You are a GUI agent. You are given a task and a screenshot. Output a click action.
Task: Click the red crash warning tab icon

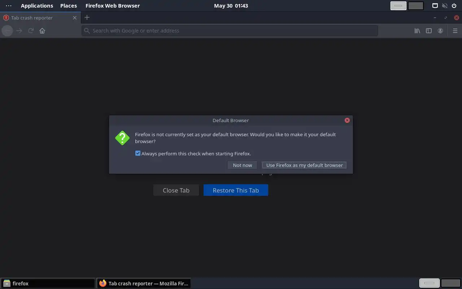click(6, 18)
